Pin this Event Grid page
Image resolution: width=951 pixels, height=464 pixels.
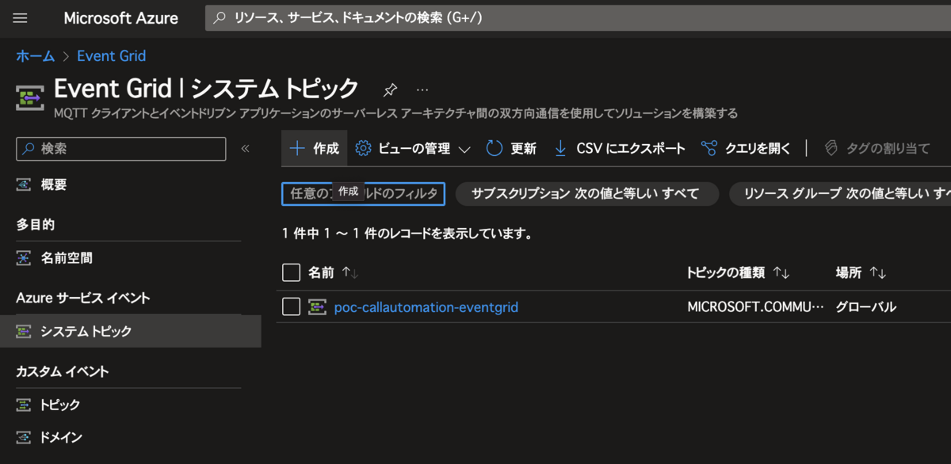(390, 89)
